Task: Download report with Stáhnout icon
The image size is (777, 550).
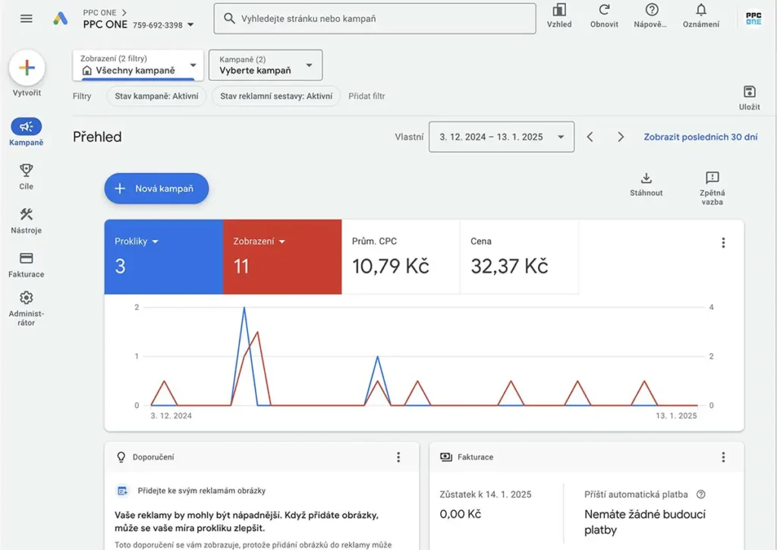Action: [x=646, y=179]
